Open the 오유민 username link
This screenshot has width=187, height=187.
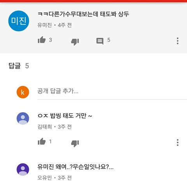click(44, 178)
